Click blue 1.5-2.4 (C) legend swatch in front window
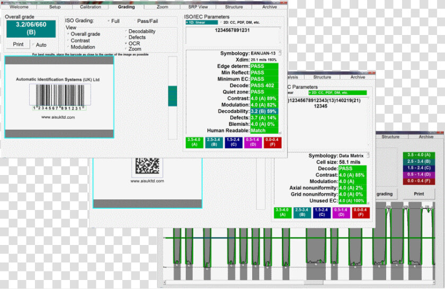The image size is (445, 289). (234, 143)
